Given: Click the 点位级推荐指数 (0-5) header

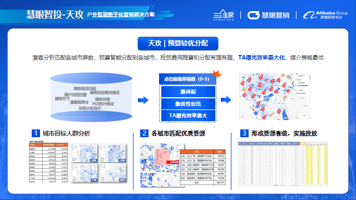Looking at the screenshot, I should point(187,79).
